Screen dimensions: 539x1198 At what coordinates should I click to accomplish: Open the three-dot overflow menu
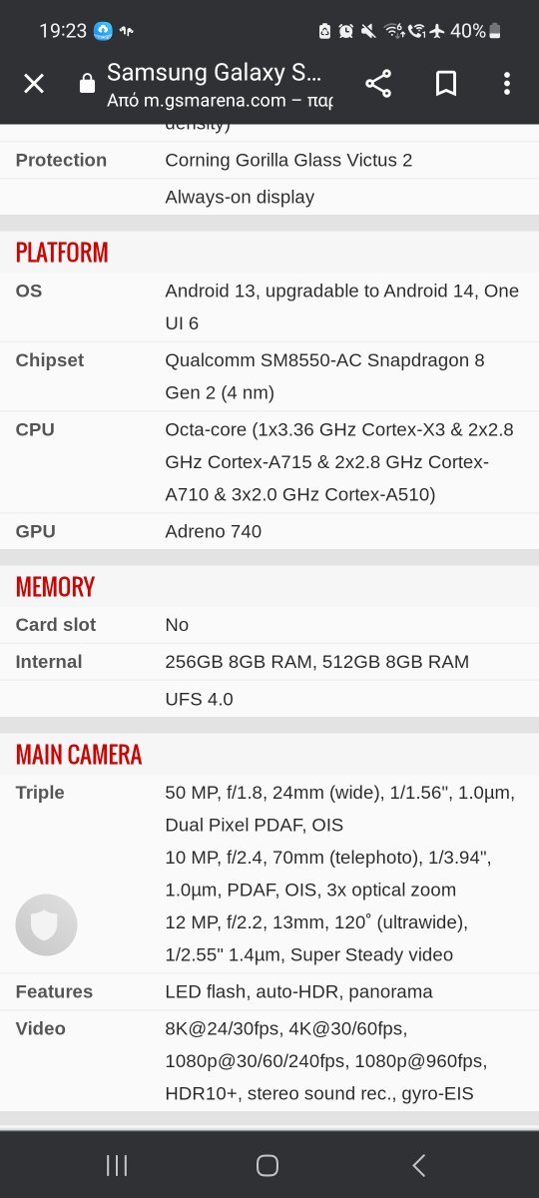[x=507, y=84]
